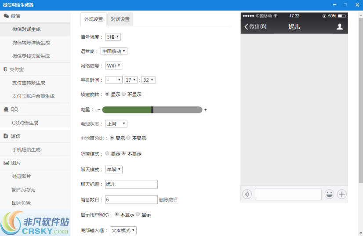Click the battery icon in preview status bar
Image resolution: width=363 pixels, height=236 pixels.
pyautogui.click(x=342, y=16)
